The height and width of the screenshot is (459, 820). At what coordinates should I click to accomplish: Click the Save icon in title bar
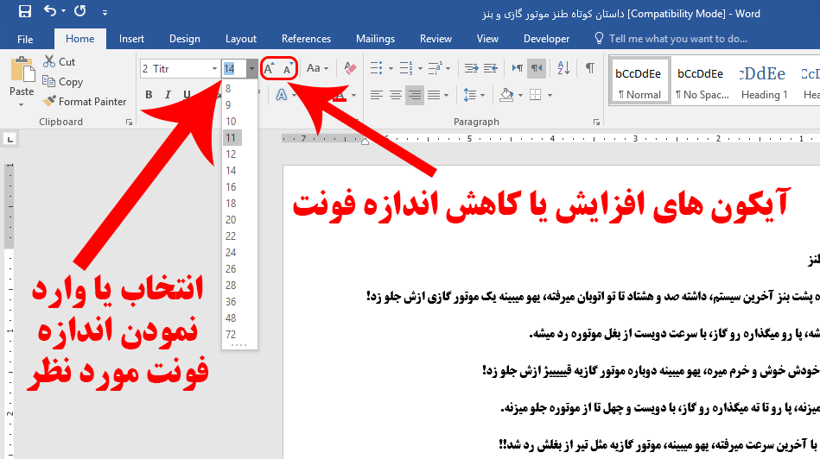click(x=24, y=12)
